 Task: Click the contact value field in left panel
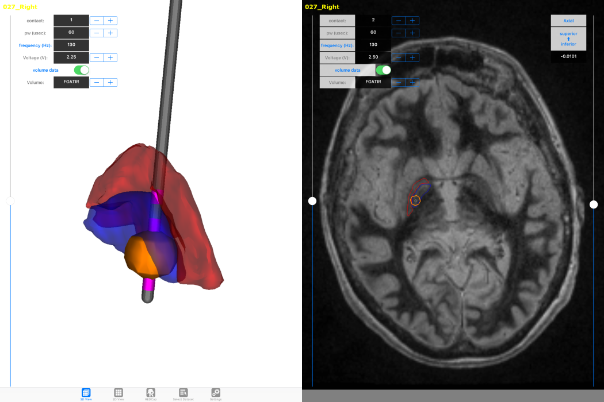71,20
